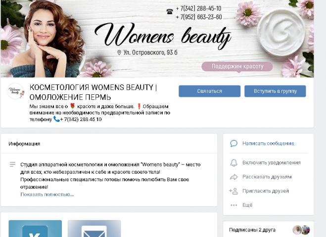Click the bell notifications icon

[x=233, y=163]
